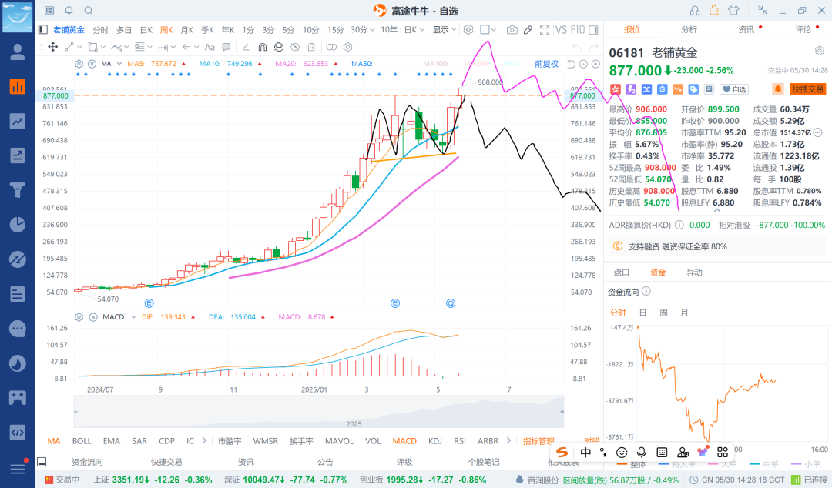Switch to the 资讯 tab in the quote panel
Viewport: 832px width, 488px height.
point(746,30)
